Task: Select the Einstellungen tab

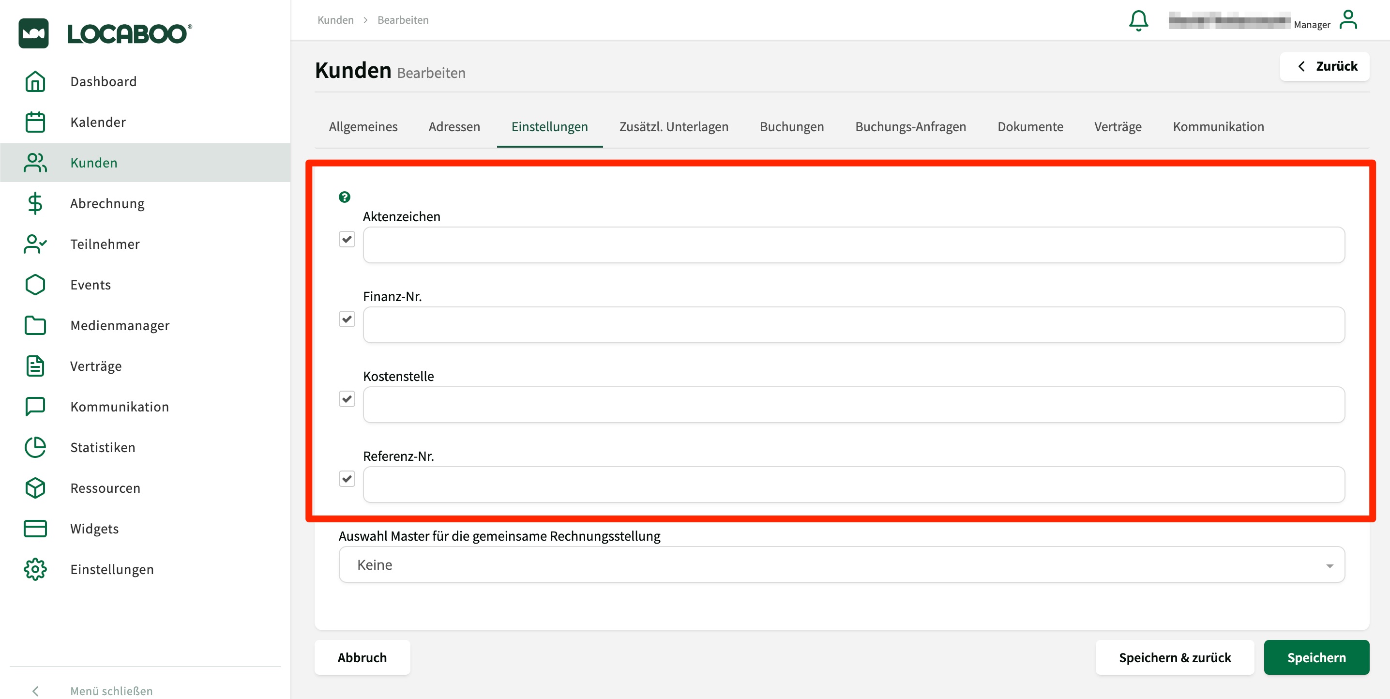Action: click(x=549, y=126)
